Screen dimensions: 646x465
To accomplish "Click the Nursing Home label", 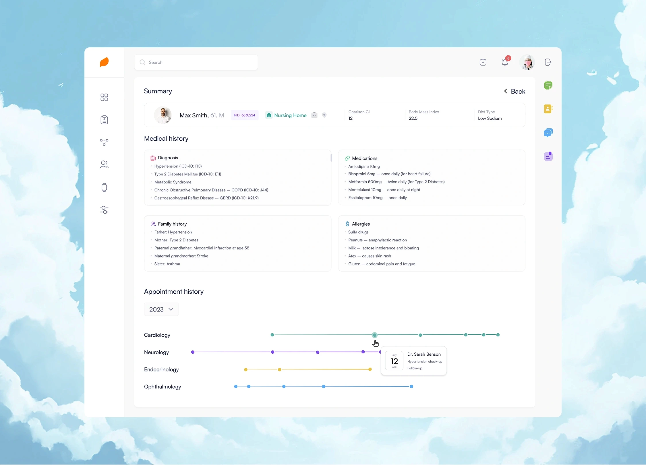I will [290, 115].
